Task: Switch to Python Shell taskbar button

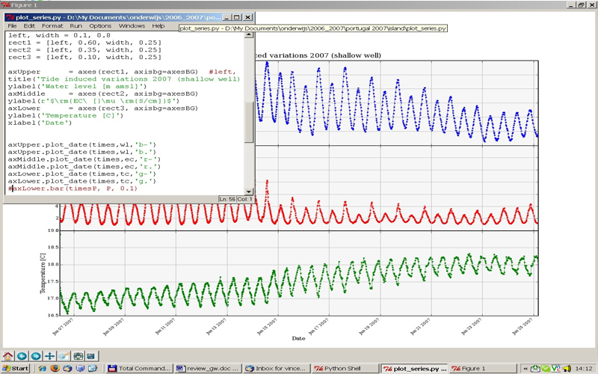Action: (x=345, y=369)
